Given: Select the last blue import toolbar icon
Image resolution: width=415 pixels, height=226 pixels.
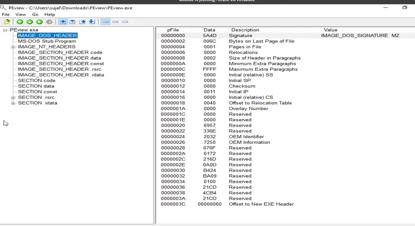Looking at the screenshot, I should [x=91, y=22].
